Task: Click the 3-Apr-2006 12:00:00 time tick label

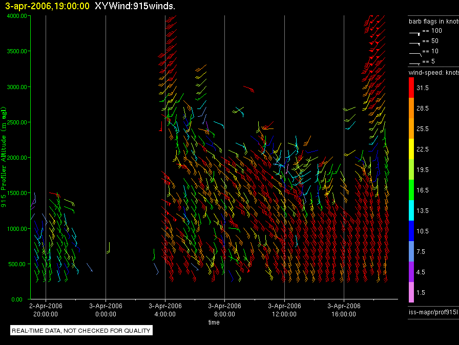Action: coord(284,310)
